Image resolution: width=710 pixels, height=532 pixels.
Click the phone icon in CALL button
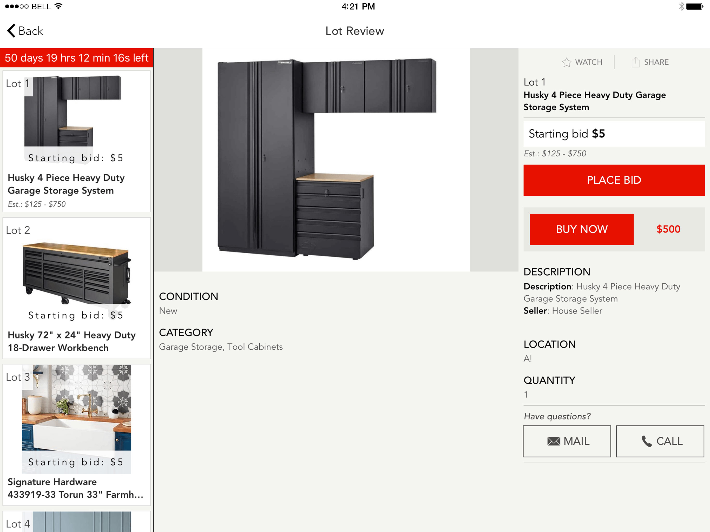click(x=646, y=442)
